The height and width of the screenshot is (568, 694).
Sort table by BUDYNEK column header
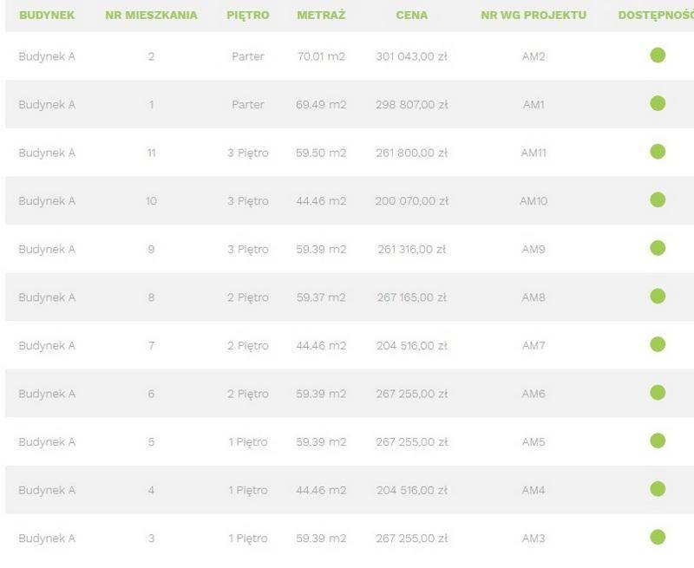pyautogui.click(x=47, y=15)
